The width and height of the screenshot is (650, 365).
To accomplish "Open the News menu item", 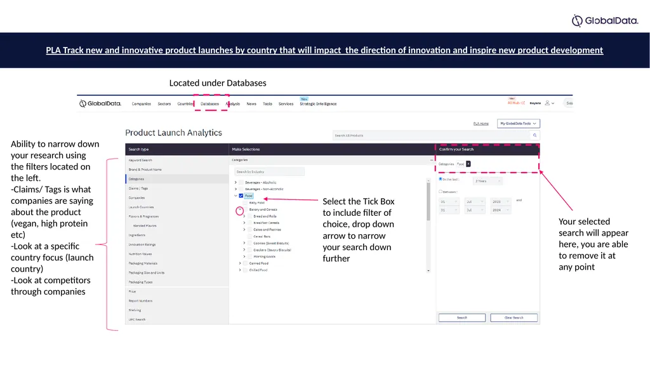I will click(x=251, y=103).
